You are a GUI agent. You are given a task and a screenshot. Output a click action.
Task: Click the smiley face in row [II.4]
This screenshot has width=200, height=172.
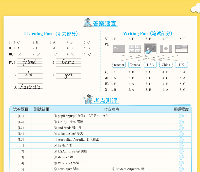[181, 163]
